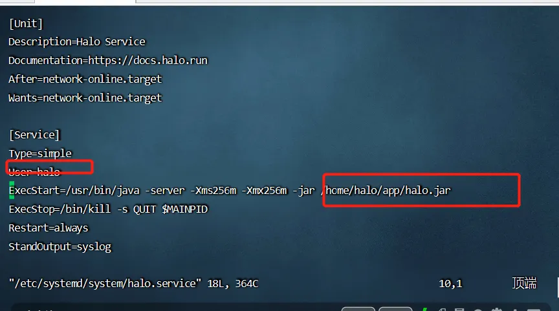Click the /home/halo/app/halo.jar path
The height and width of the screenshot is (311, 559).
(x=386, y=191)
